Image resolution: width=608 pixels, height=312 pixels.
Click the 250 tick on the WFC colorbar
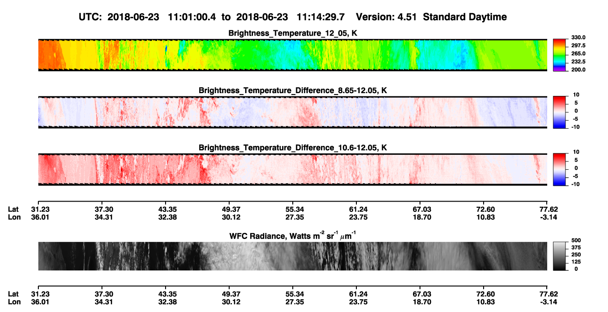tap(576, 254)
